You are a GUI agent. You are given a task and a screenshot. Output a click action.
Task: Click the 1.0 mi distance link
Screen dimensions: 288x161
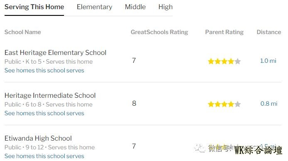pyautogui.click(x=268, y=61)
